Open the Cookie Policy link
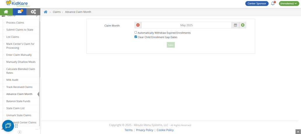The image size is (301, 134). [165, 130]
